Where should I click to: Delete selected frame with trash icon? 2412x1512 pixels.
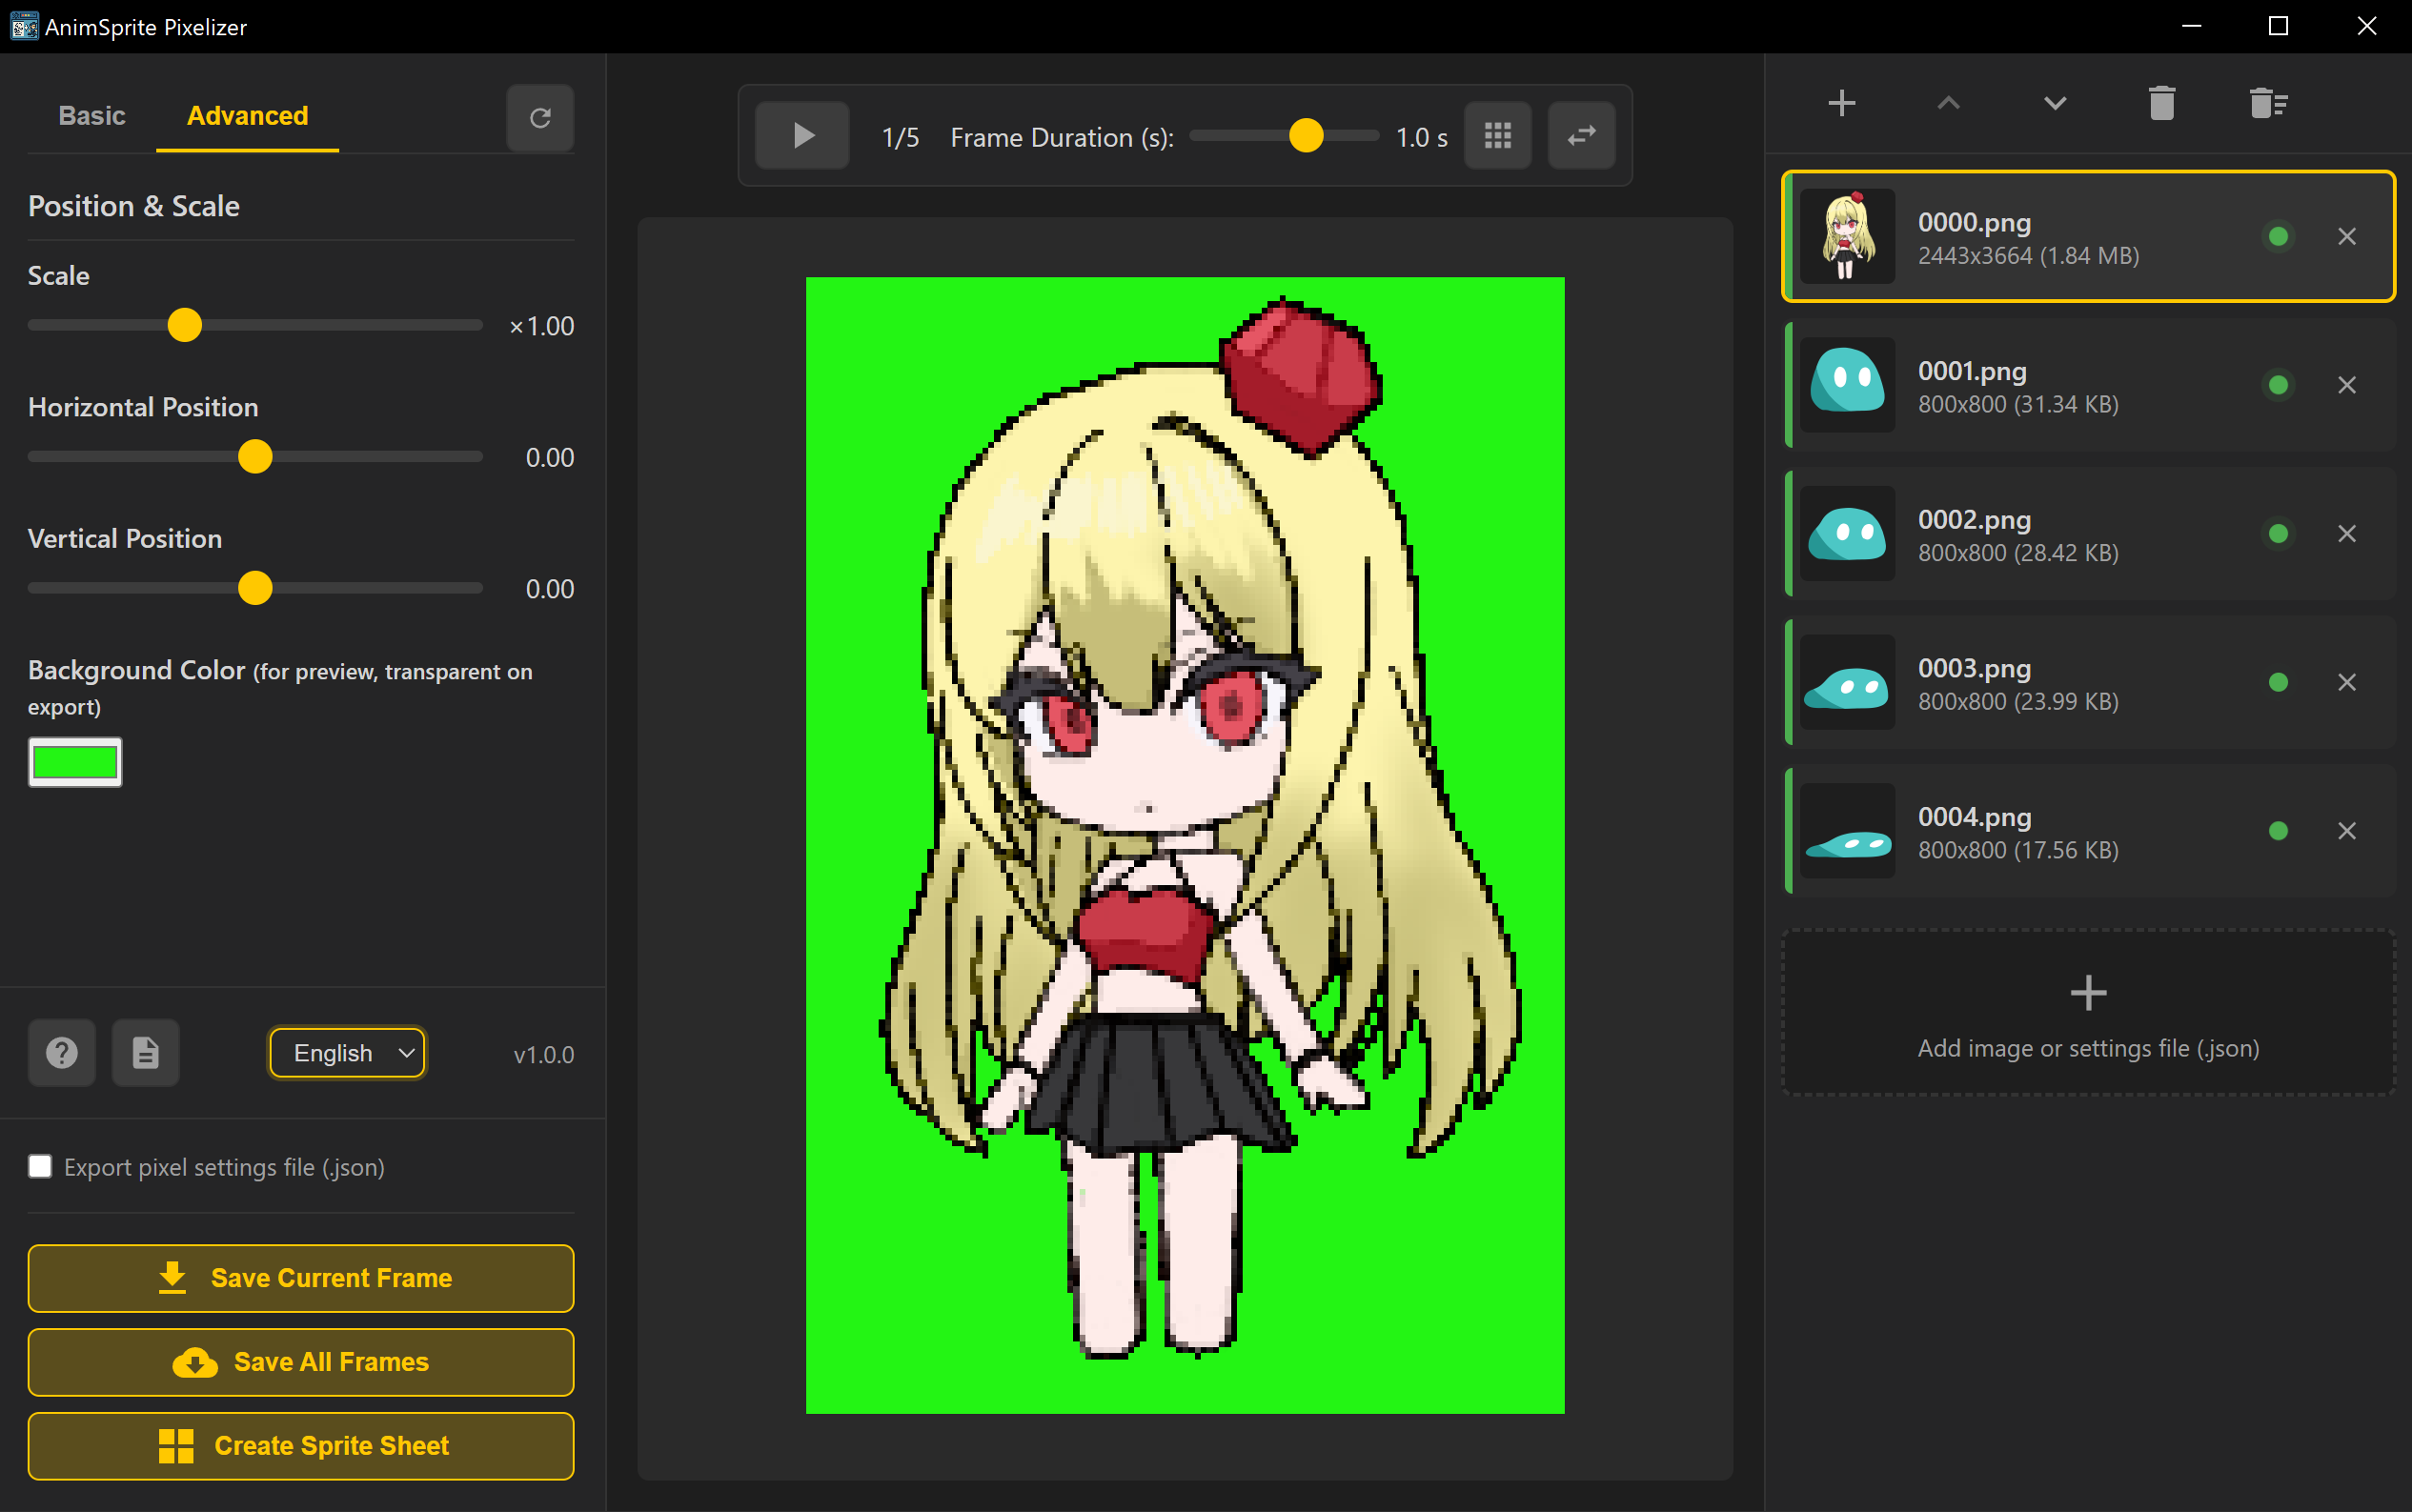pyautogui.click(x=2161, y=103)
